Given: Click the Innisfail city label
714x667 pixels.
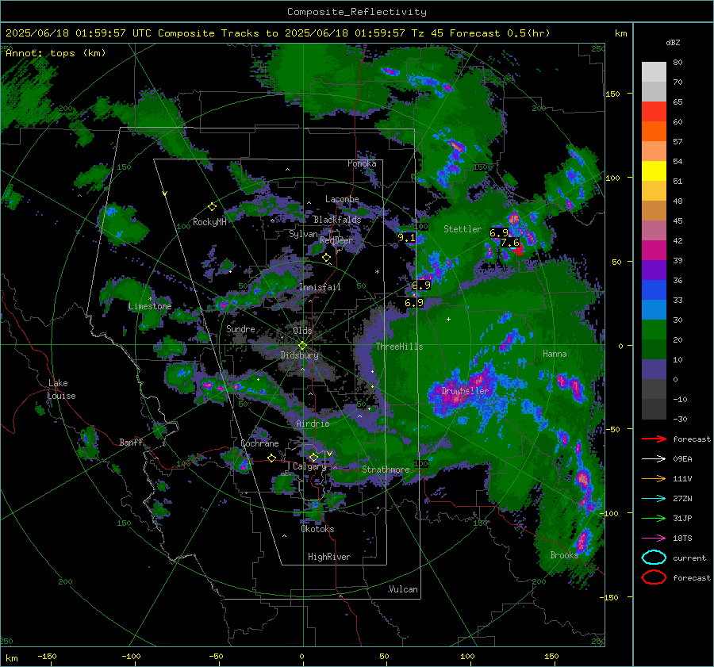Looking at the screenshot, I should click(x=320, y=287).
